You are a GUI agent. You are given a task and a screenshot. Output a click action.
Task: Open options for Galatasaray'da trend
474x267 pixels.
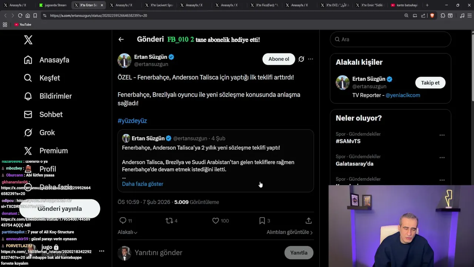442,158
